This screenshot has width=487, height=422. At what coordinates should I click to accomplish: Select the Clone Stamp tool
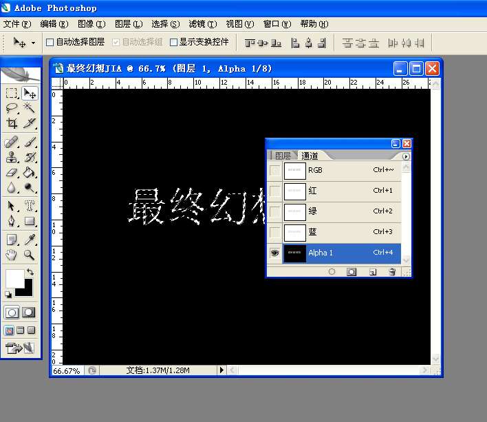click(x=12, y=157)
